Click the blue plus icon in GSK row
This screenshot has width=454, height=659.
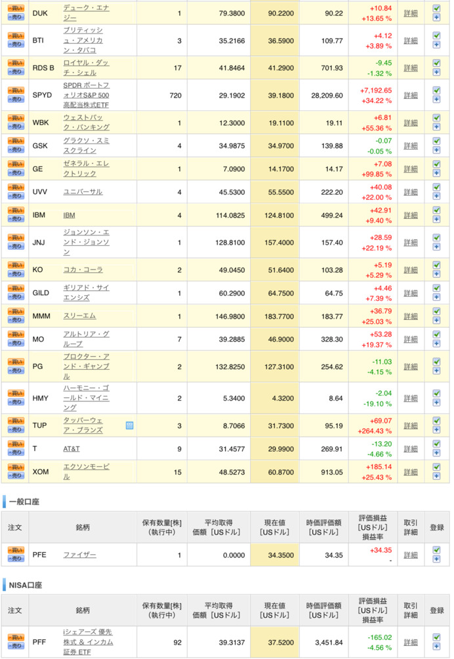(x=436, y=150)
